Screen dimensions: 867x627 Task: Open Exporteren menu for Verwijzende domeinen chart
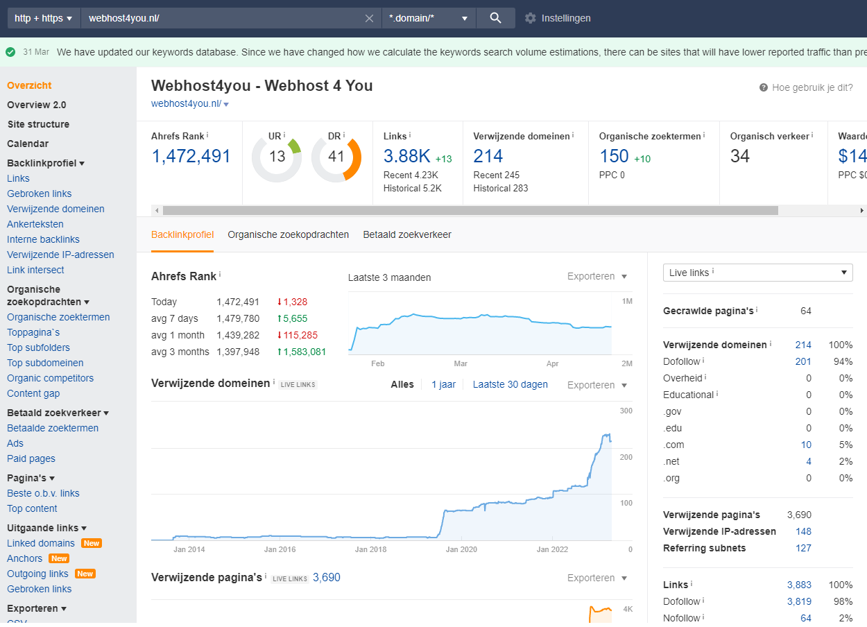(597, 385)
